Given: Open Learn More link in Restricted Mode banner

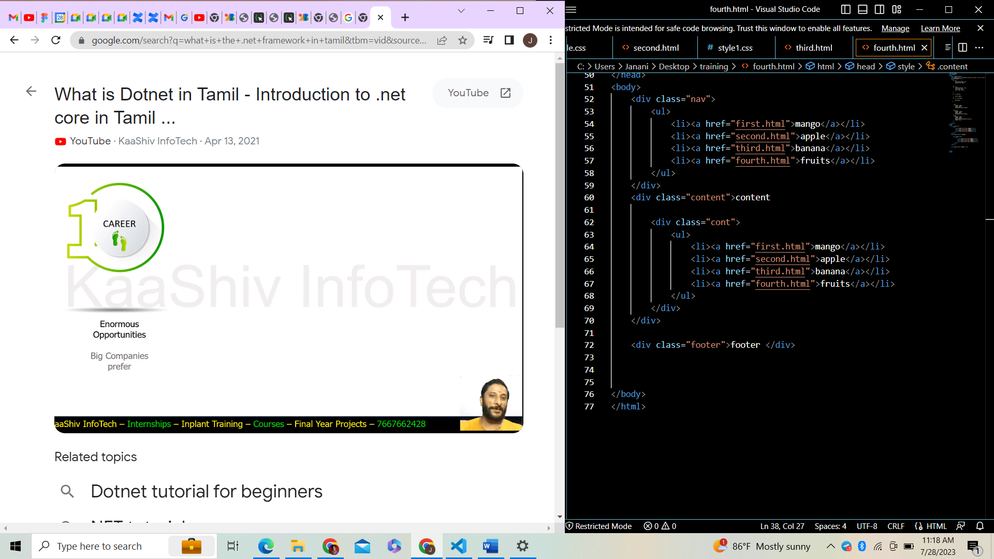Looking at the screenshot, I should pos(940,28).
